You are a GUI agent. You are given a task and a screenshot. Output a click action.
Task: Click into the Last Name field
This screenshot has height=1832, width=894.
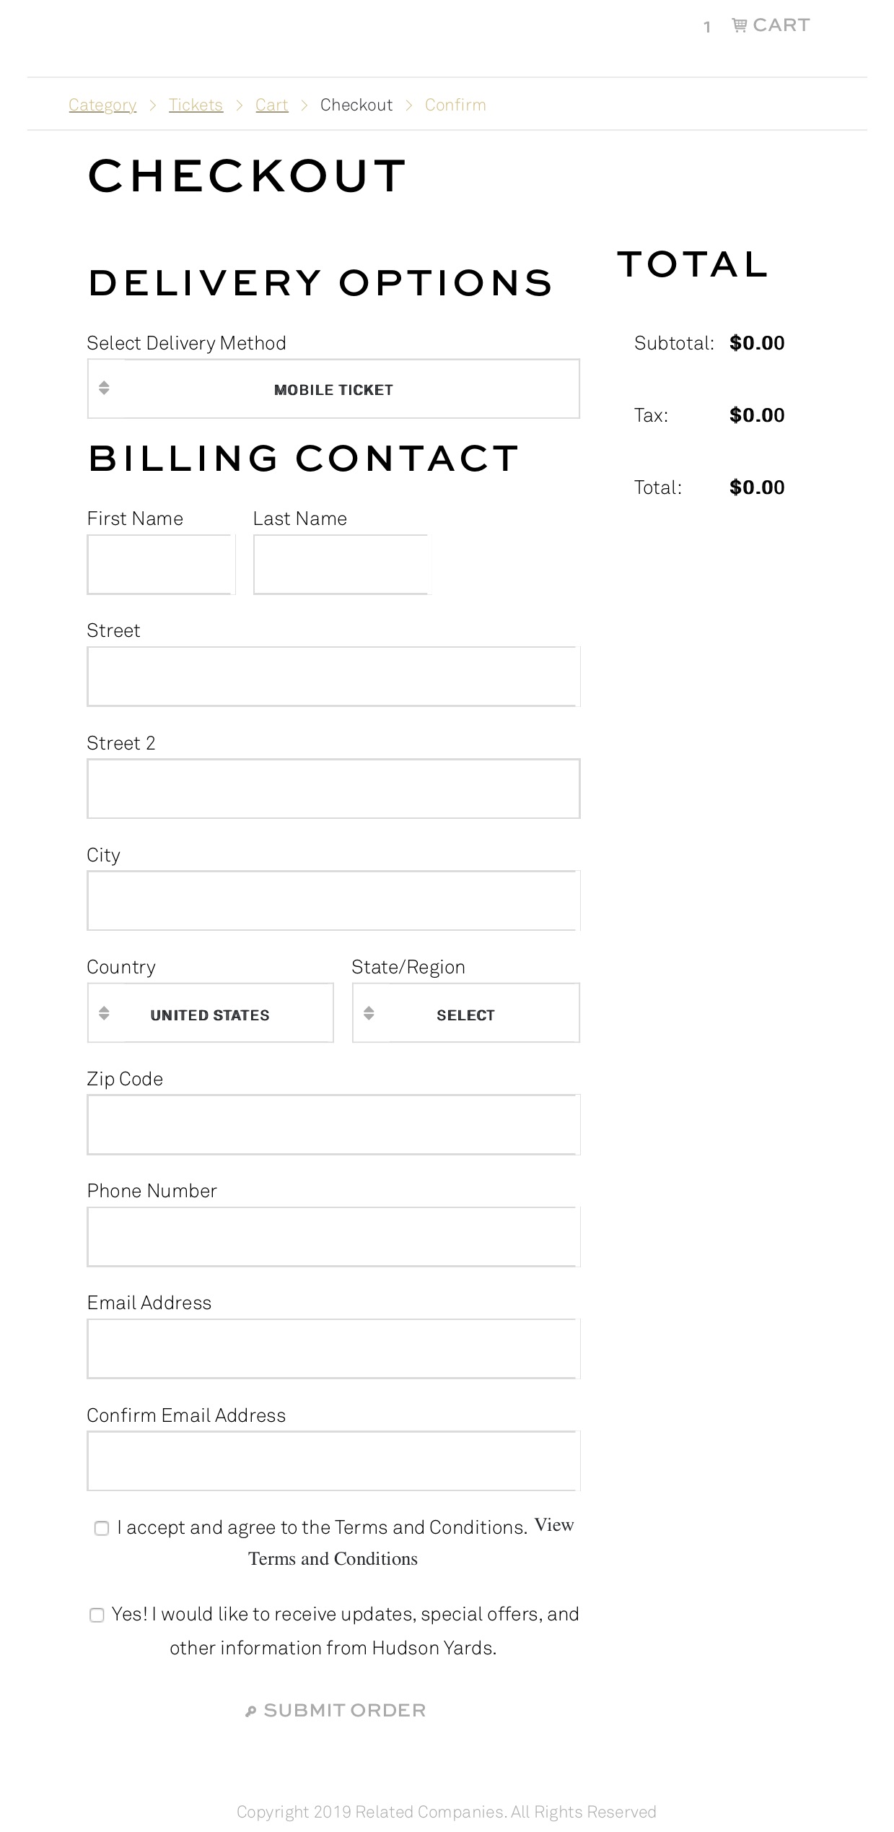(342, 565)
